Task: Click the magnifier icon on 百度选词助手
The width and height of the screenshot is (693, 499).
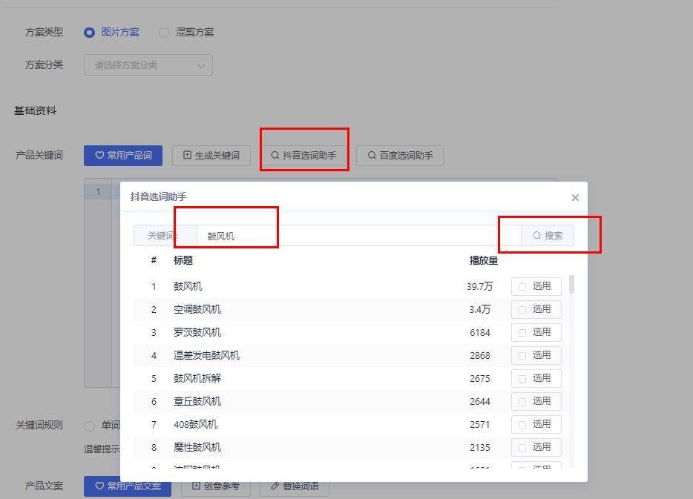Action: [372, 156]
